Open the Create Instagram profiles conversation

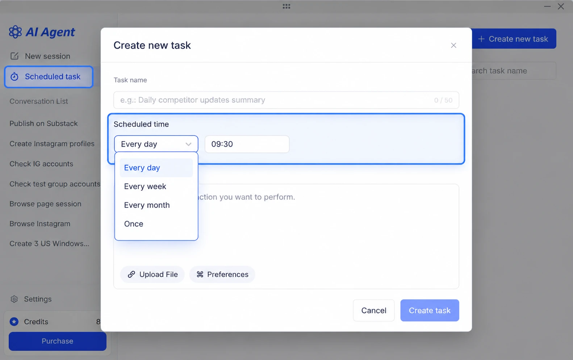(x=52, y=144)
